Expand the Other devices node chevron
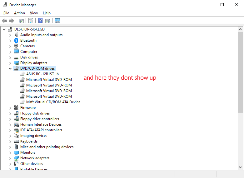Screen dimensions: 244x178 (x=10, y=164)
